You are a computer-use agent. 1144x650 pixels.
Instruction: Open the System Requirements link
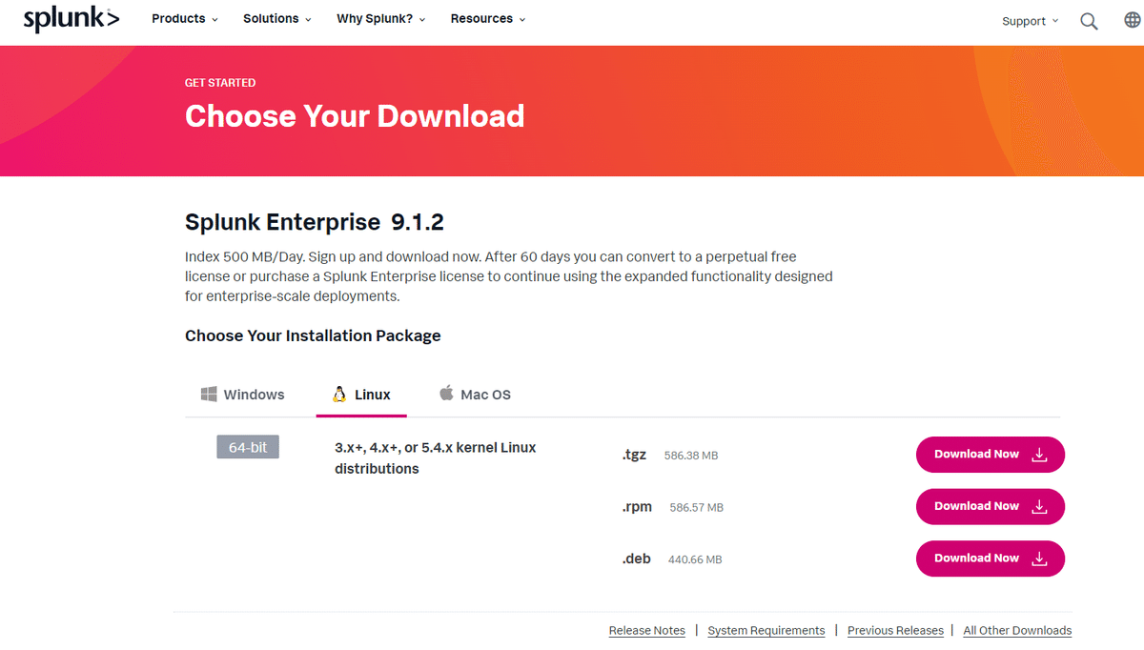tap(766, 630)
